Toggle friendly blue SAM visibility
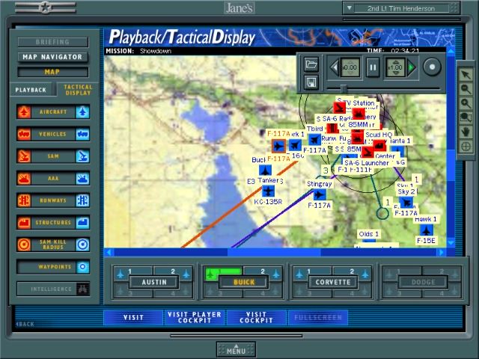479x359 pixels. click(82, 156)
